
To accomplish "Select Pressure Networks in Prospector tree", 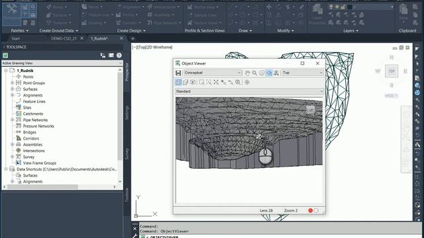I will click(x=38, y=126).
